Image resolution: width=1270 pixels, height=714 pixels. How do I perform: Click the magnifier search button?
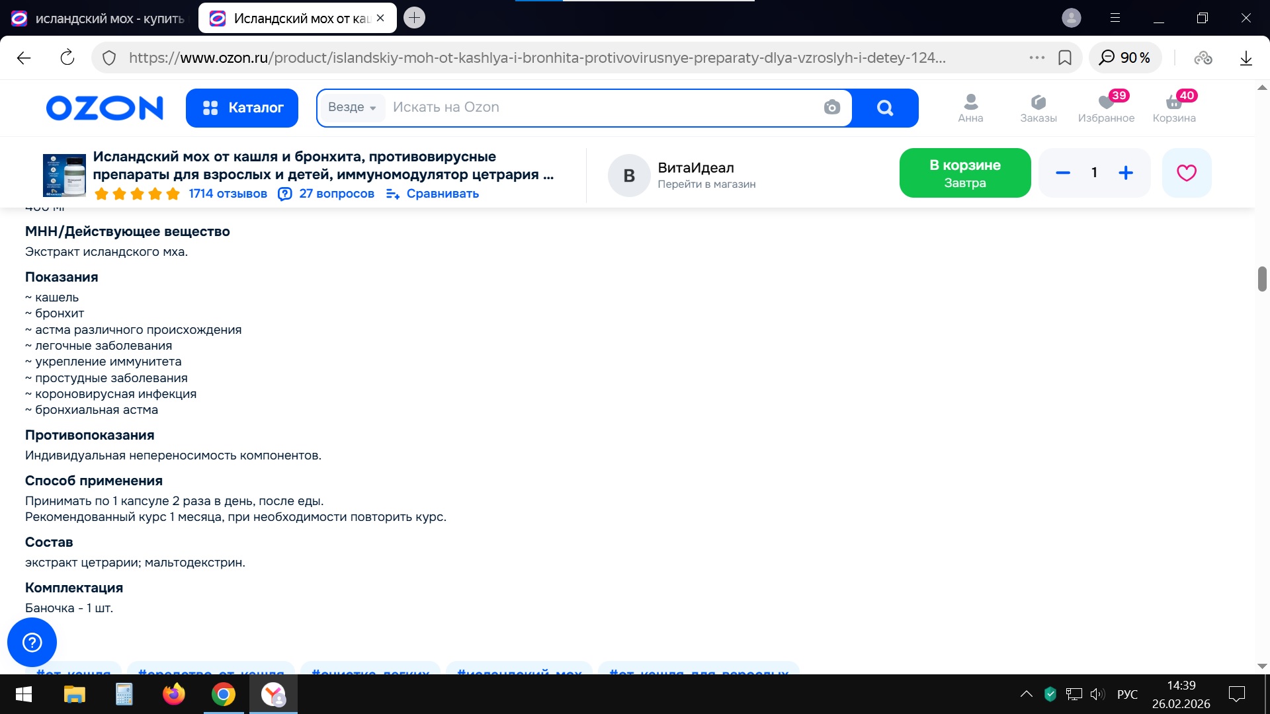pos(884,108)
